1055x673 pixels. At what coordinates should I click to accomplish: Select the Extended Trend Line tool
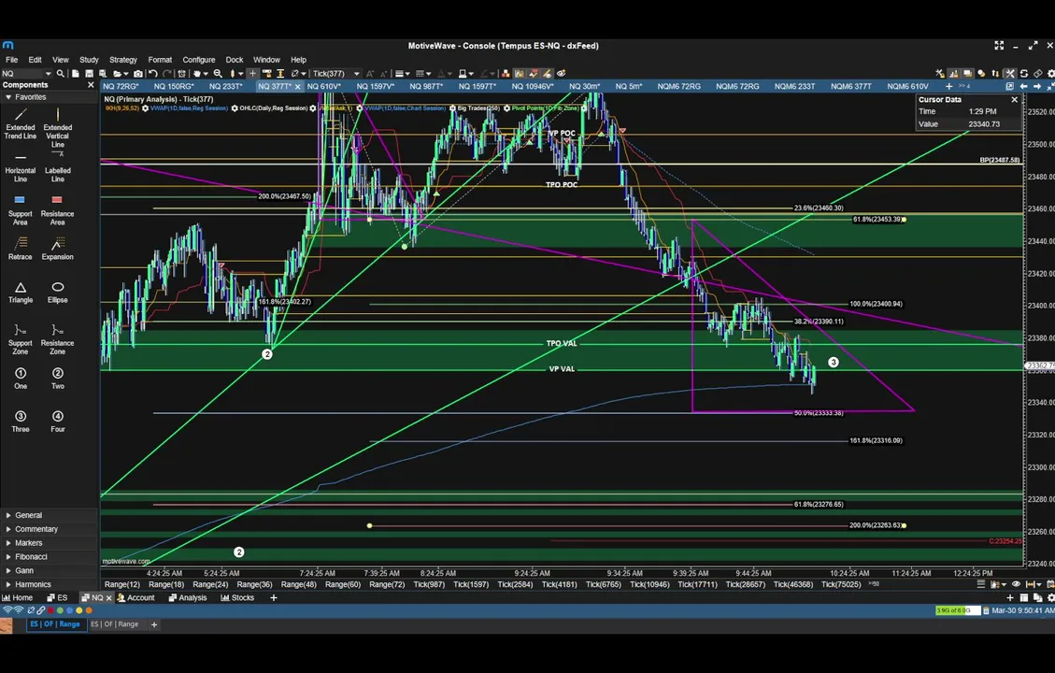tap(21, 123)
